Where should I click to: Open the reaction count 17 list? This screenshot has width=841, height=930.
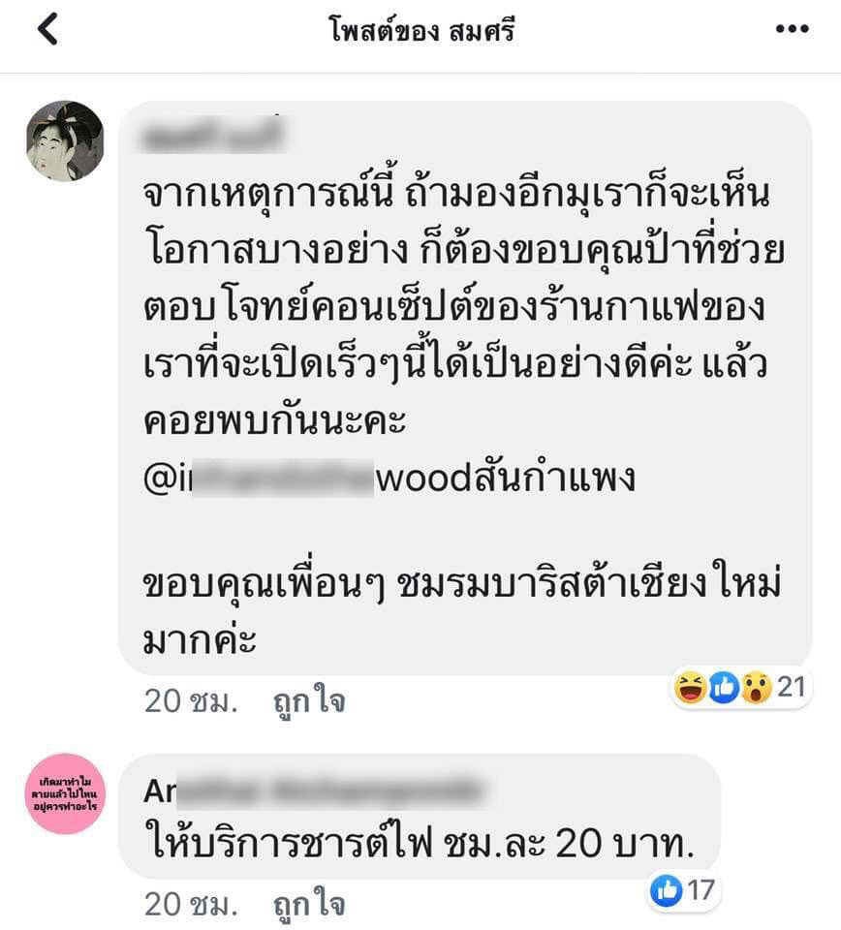[701, 889]
